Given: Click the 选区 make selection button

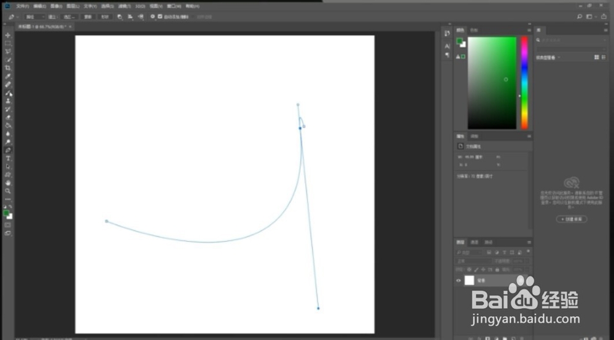Looking at the screenshot, I should [x=69, y=17].
